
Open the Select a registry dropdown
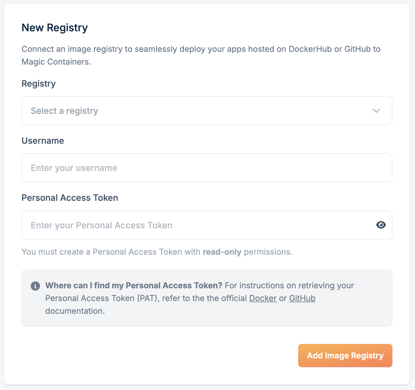(207, 111)
